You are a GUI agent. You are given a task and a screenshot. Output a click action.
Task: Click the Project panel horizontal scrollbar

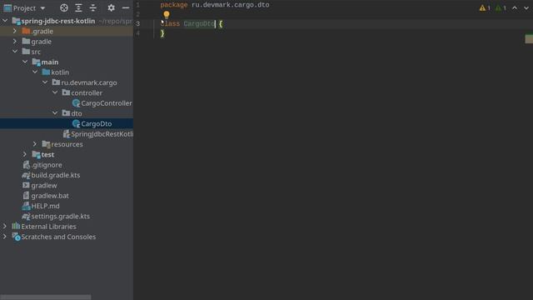(x=46, y=297)
